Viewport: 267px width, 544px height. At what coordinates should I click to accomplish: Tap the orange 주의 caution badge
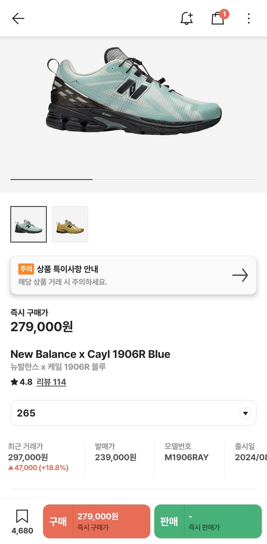26,269
